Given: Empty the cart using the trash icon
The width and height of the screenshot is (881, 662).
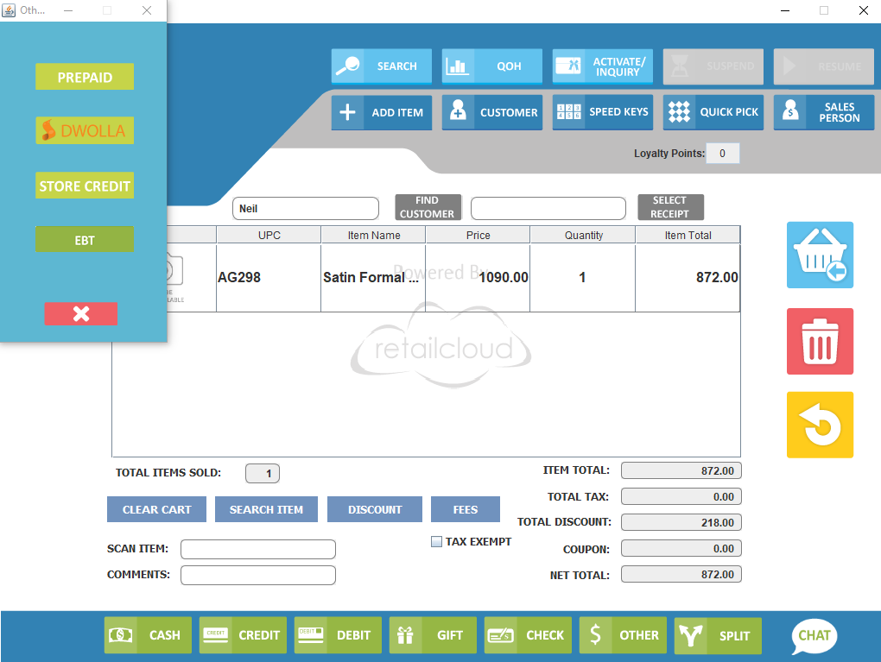Looking at the screenshot, I should pos(819,341).
